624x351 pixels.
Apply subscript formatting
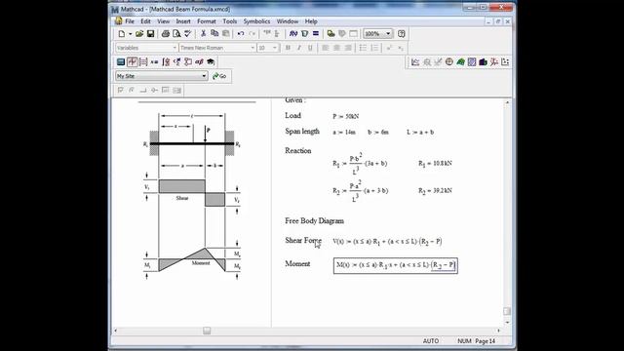[x=401, y=48]
